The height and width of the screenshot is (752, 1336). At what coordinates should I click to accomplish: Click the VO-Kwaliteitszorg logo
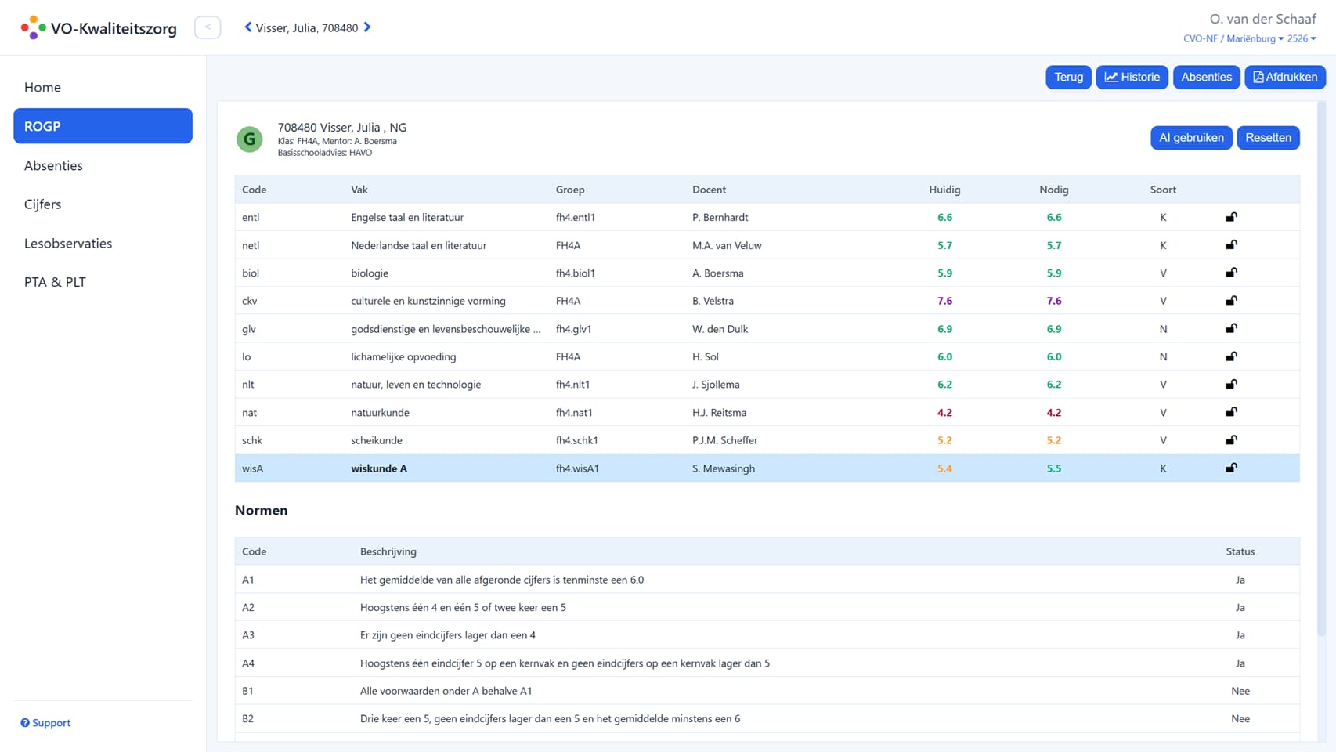[x=99, y=28]
